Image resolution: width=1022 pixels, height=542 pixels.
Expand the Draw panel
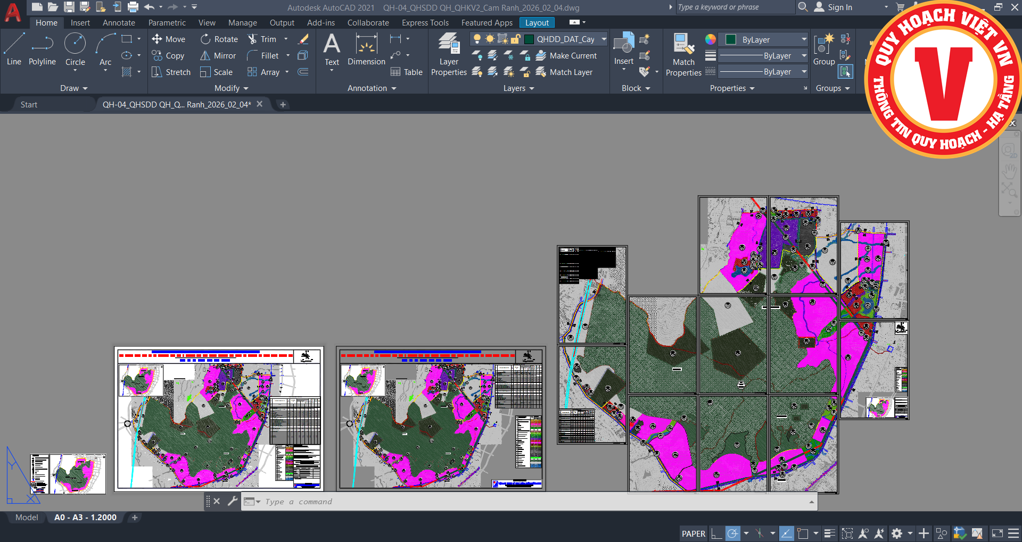pos(74,88)
